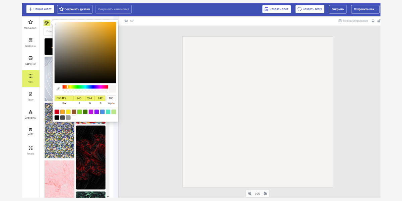Click the Hex color input field
The height and width of the screenshot is (201, 402).
[x=64, y=98]
